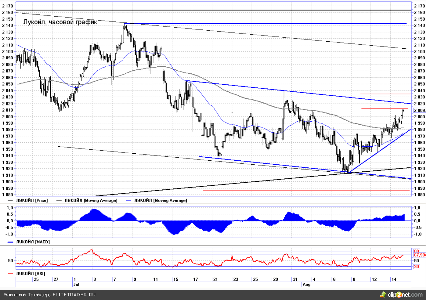This screenshot has height=300, width=426.
Task: Click the red RSI level label '80'
Action: 416,251
